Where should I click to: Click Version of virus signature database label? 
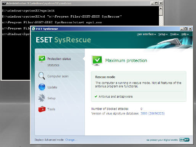(115, 113)
